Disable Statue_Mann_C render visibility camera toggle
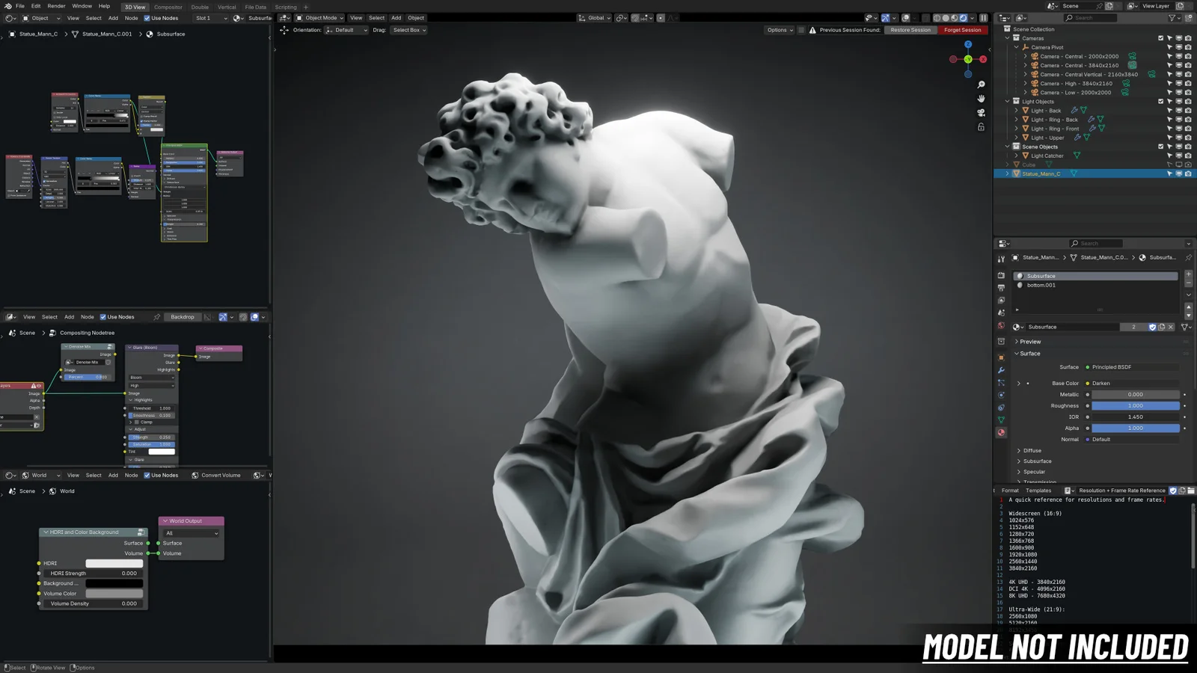Image resolution: width=1197 pixels, height=673 pixels. [x=1188, y=173]
